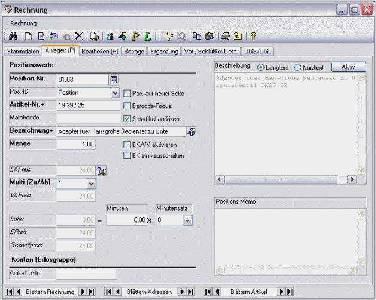
Task: Click the Aktiv button
Action: tap(348, 67)
